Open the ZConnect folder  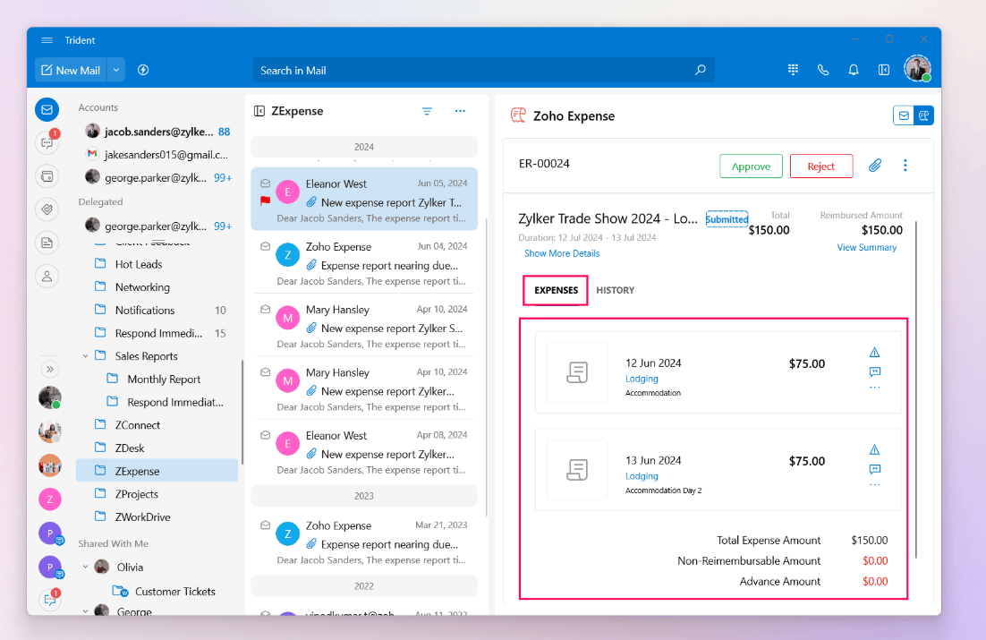[157, 425]
